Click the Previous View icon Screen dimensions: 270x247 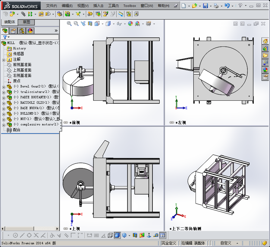[83, 24]
